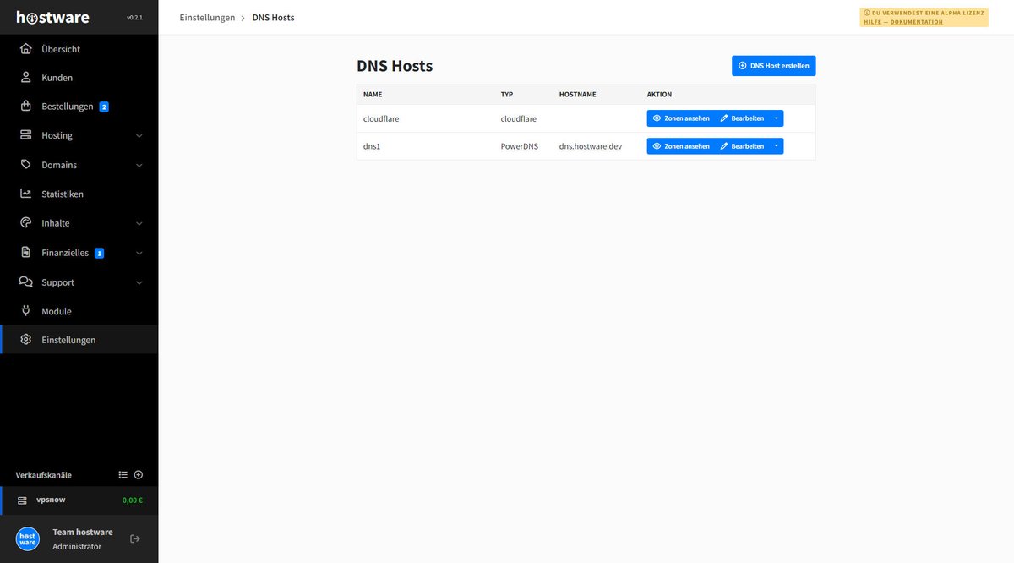1014x563 pixels.
Task: Open Übersicht in the sidebar
Action: pos(79,49)
